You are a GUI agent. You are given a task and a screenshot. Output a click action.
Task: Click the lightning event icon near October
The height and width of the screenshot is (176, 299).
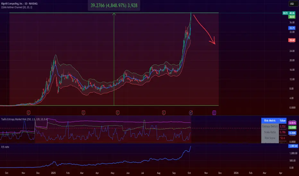[191, 113]
